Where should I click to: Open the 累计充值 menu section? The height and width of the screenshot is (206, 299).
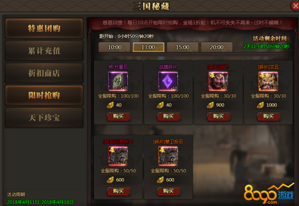coord(44,51)
